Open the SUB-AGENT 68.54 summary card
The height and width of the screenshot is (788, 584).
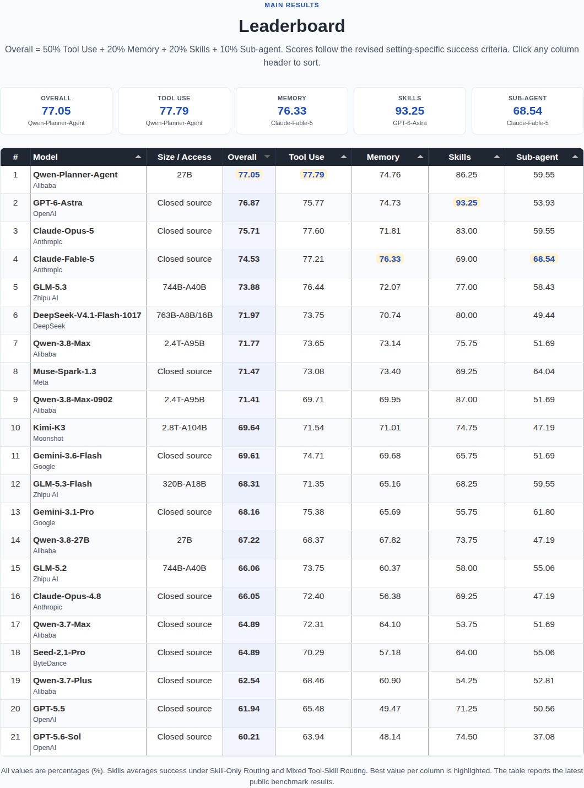click(x=528, y=111)
